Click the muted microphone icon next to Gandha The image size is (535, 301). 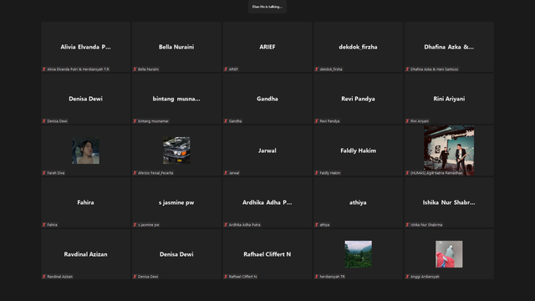[x=226, y=121]
